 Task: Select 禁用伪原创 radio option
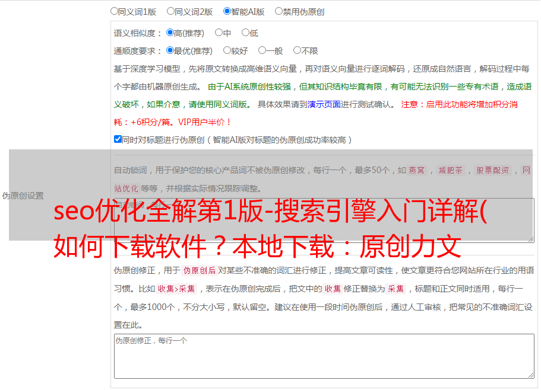279,11
